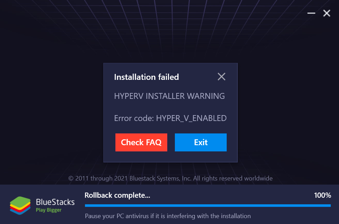Select the Installation failed title text
Viewport: 339px width, 224px height.
click(147, 77)
